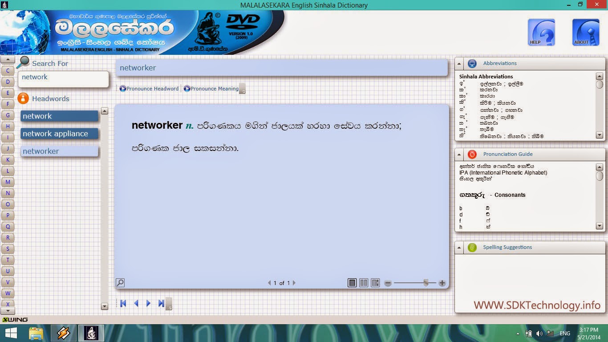The height and width of the screenshot is (342, 608).
Task: Click Pronunciation Guide scroll down arrow
Action: 600,226
